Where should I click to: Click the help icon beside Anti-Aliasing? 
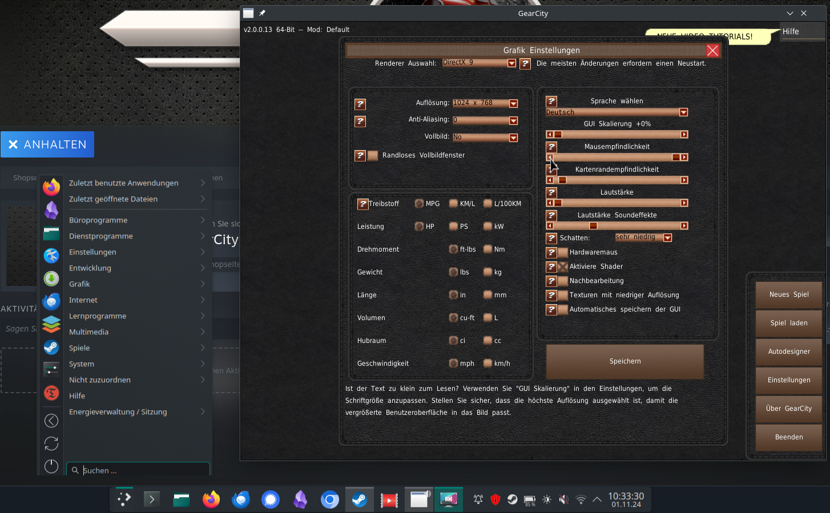(360, 121)
